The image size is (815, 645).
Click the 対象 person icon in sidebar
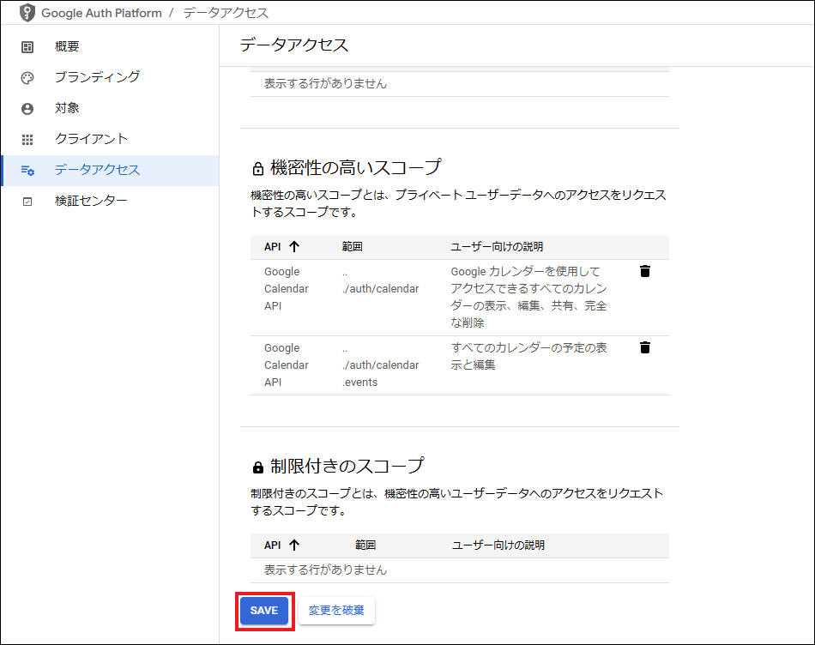pos(27,109)
